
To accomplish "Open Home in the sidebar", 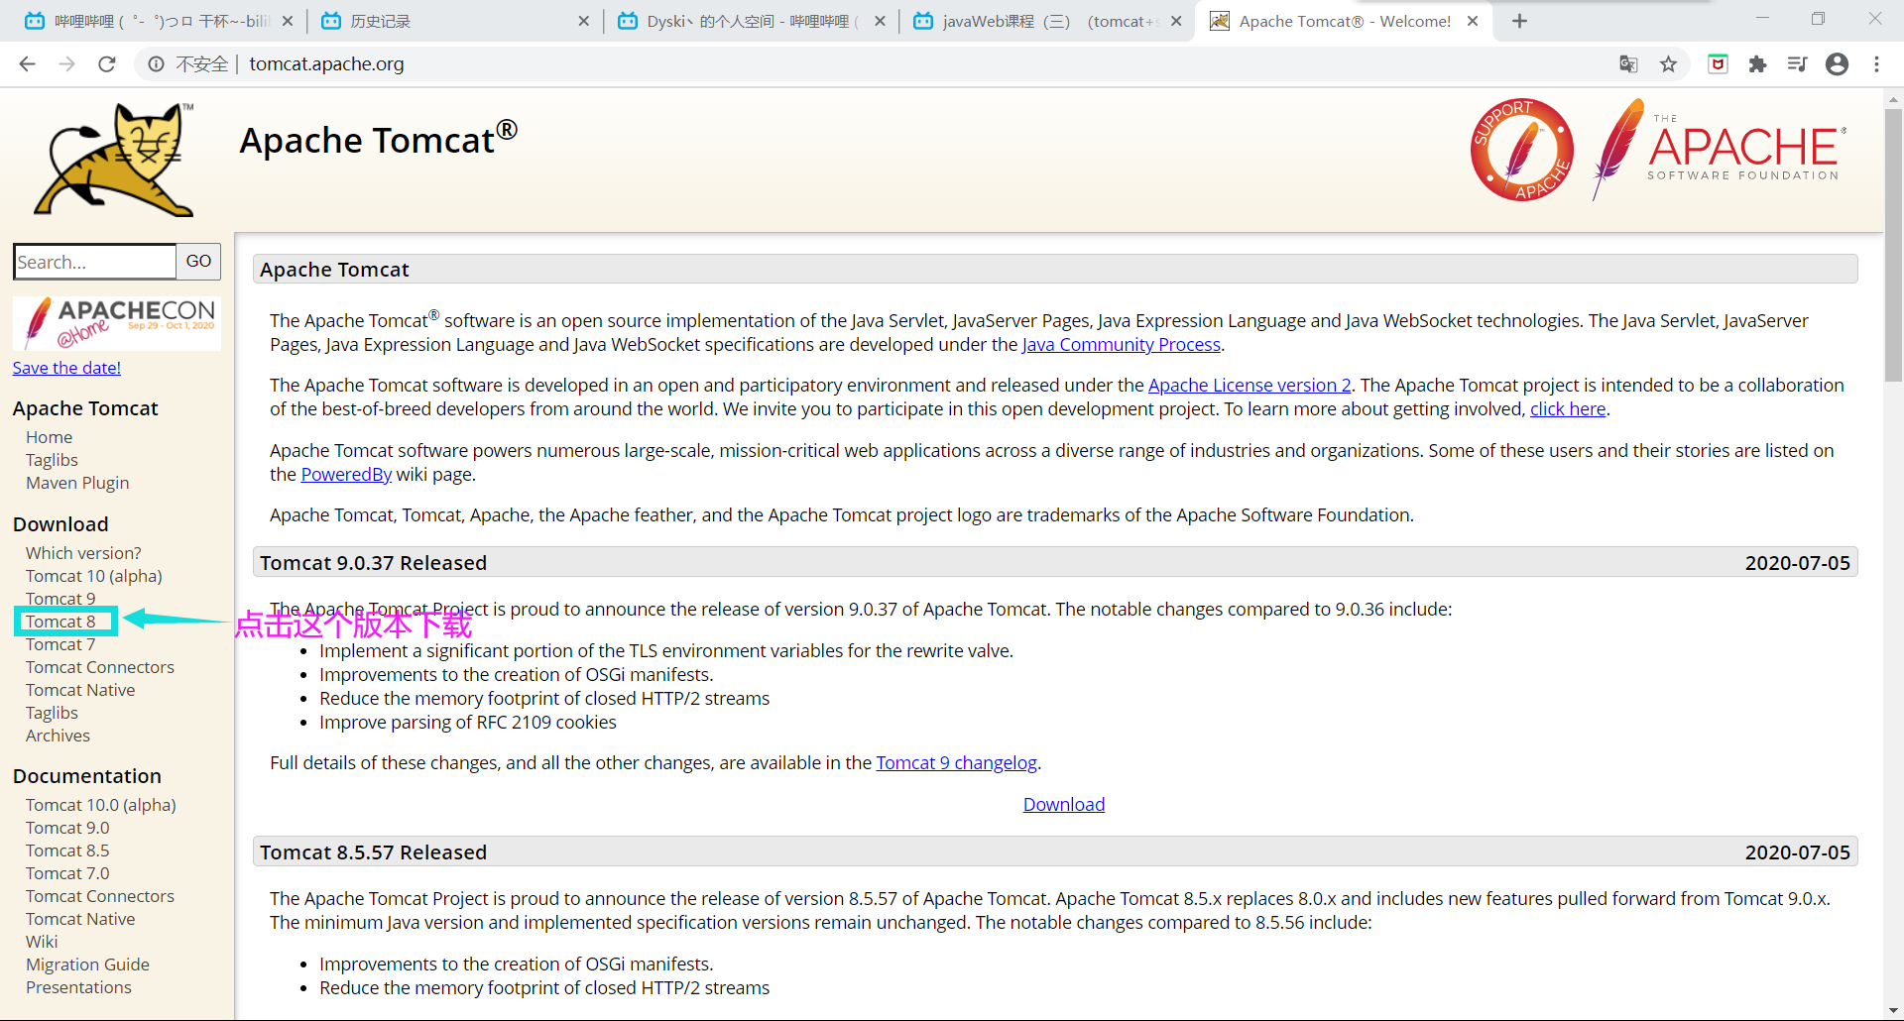I will pos(49,437).
